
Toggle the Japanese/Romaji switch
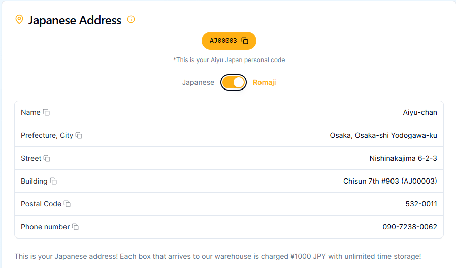coord(234,82)
